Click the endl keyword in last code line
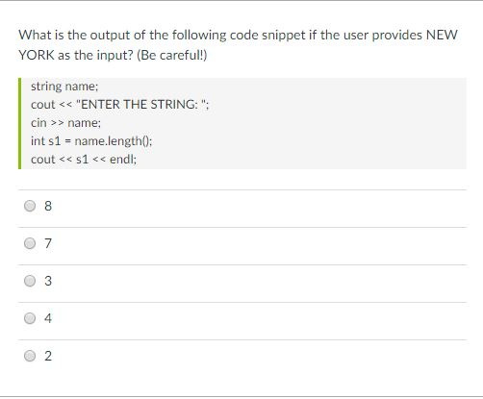483x399 pixels. coord(122,160)
